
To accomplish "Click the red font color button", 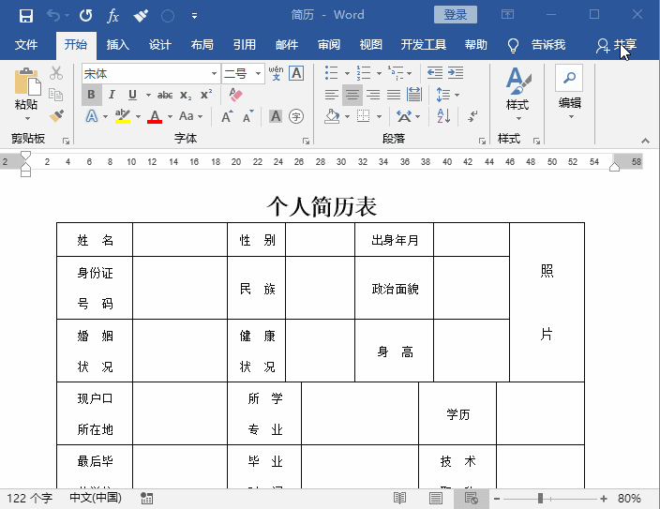I will pyautogui.click(x=155, y=116).
